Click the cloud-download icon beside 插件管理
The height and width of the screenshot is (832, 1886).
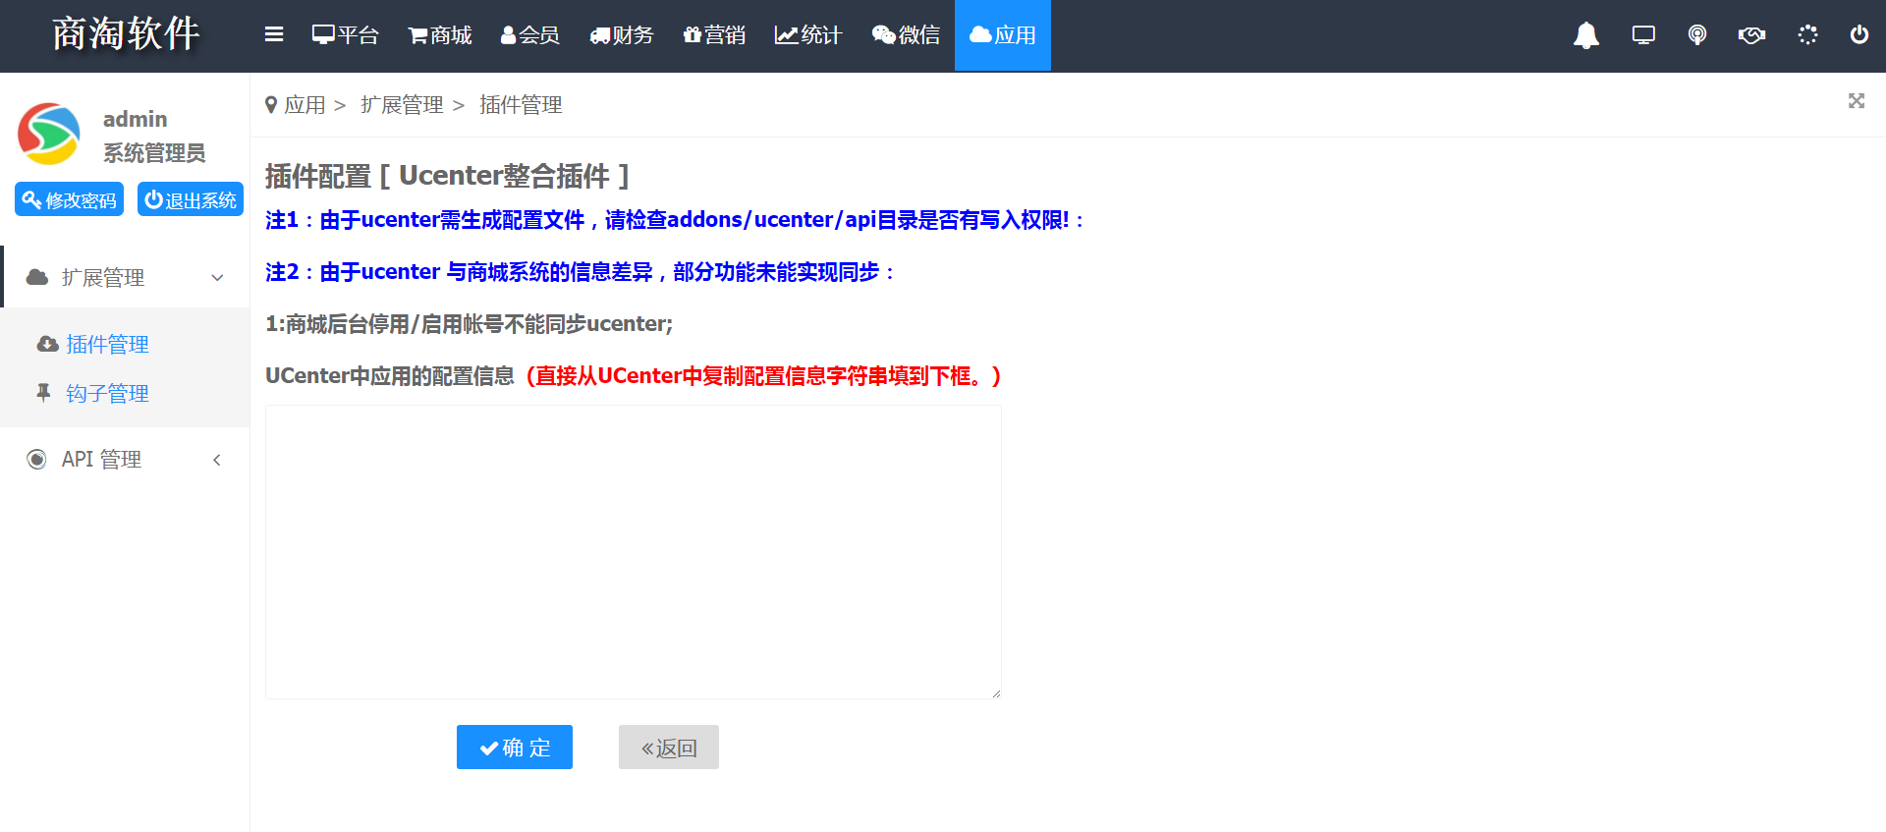pyautogui.click(x=47, y=344)
